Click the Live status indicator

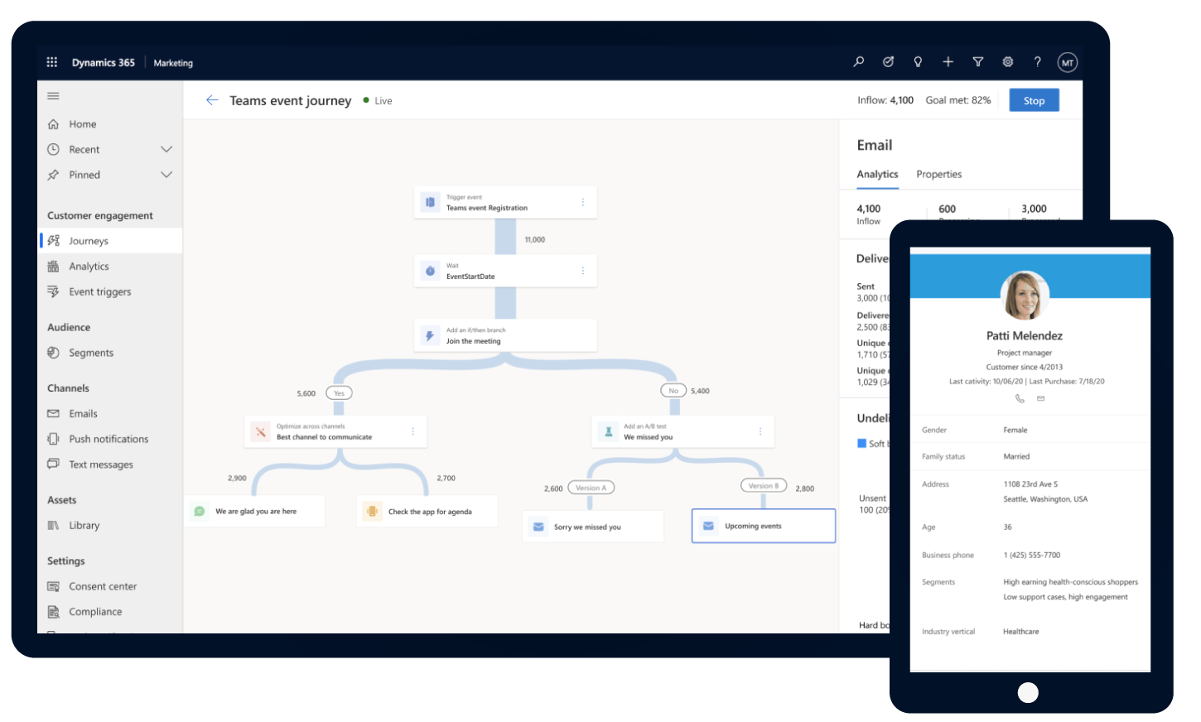(x=378, y=101)
